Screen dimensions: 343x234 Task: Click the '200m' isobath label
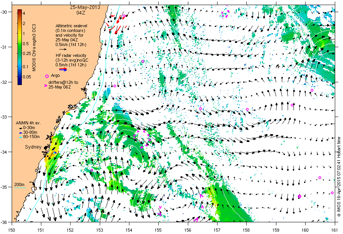tap(19, 185)
